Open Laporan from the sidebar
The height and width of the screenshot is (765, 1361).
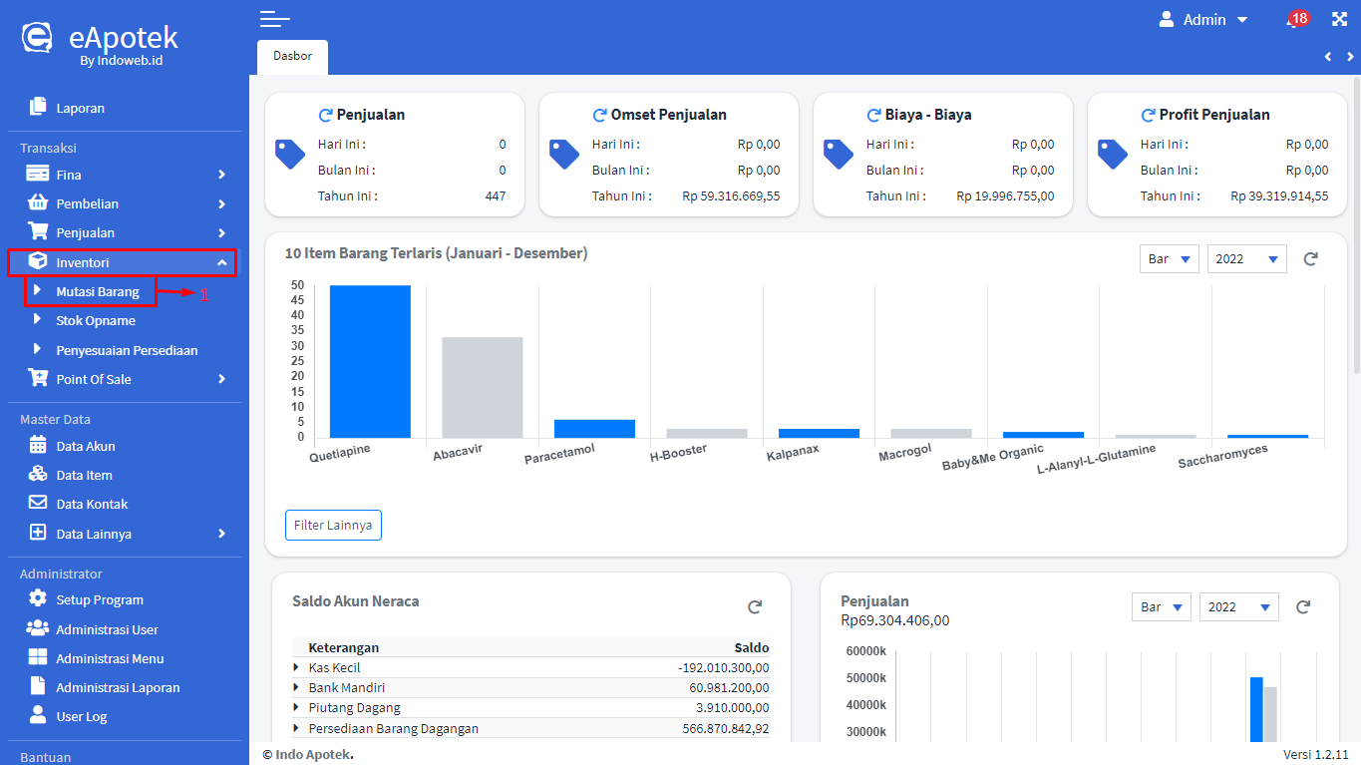click(x=80, y=108)
